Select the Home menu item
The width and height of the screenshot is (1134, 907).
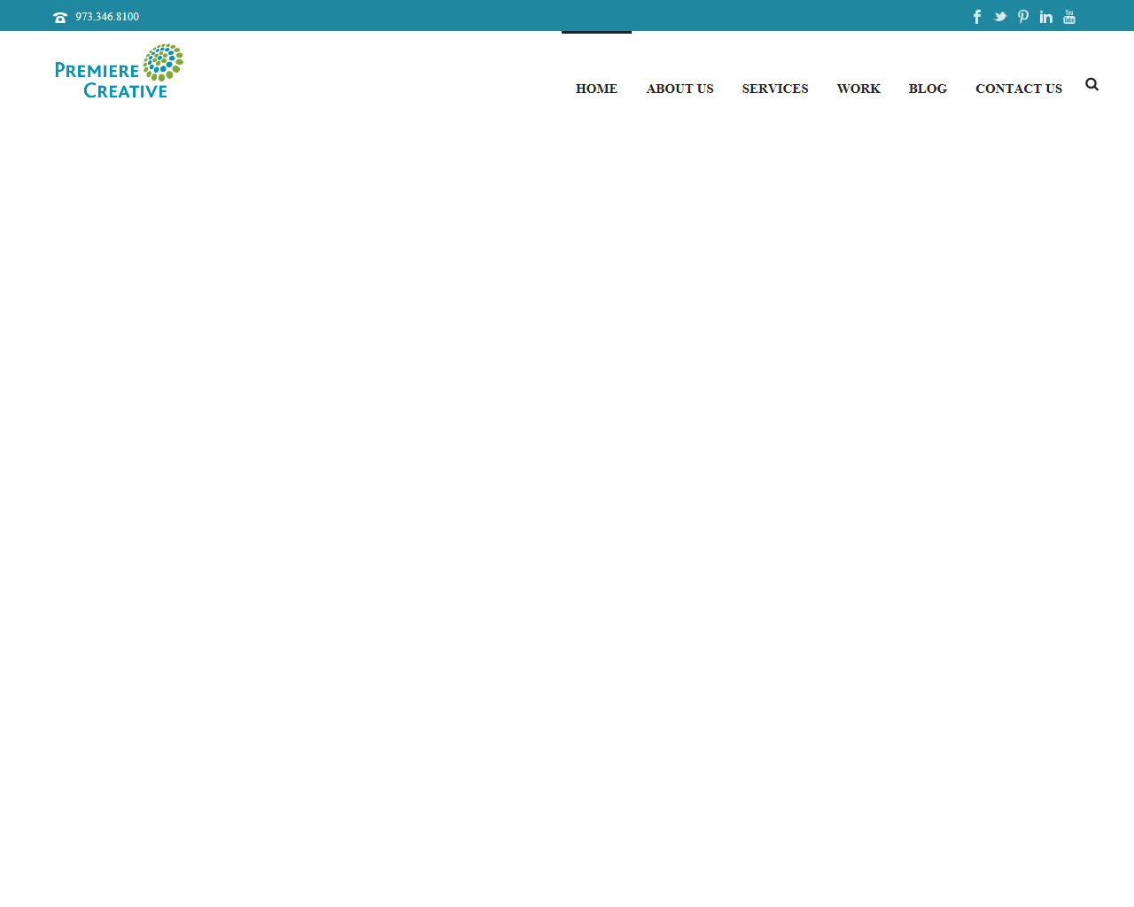click(x=596, y=89)
